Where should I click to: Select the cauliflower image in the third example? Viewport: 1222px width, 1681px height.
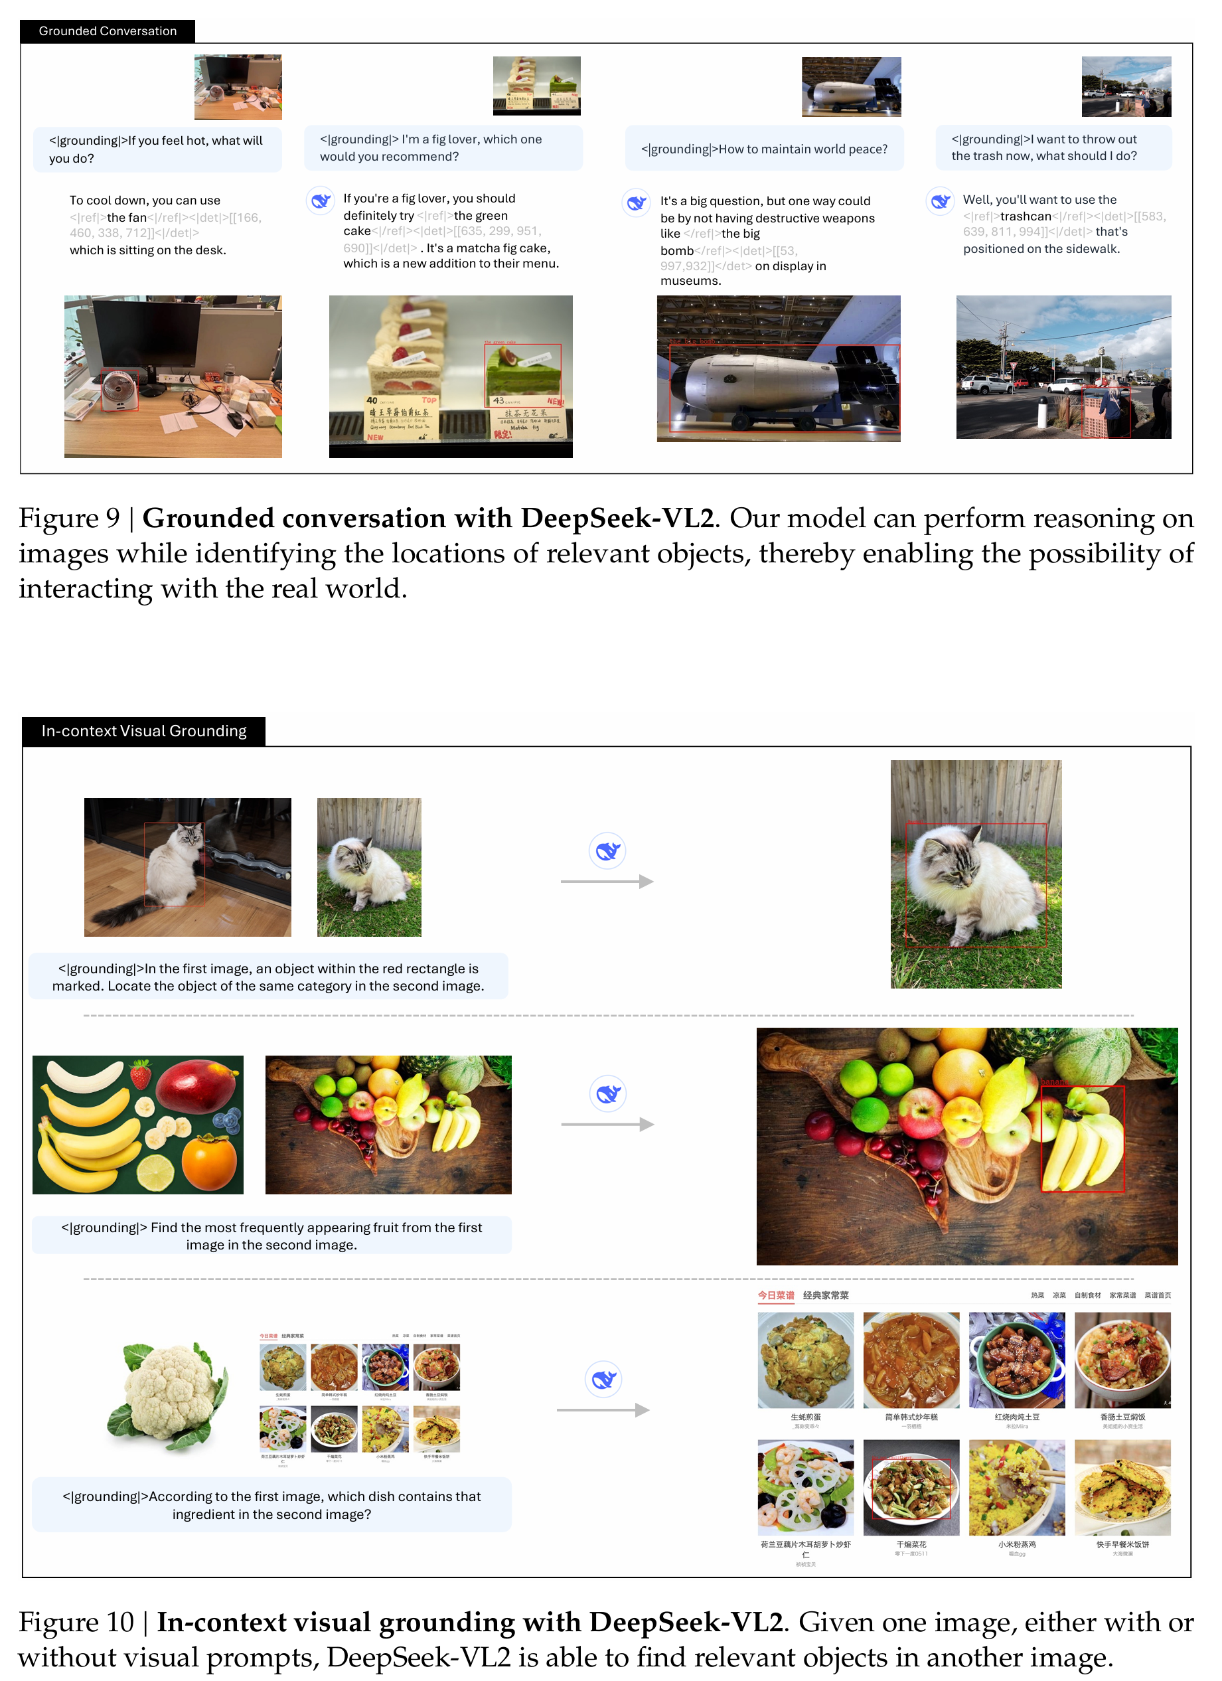(166, 1397)
